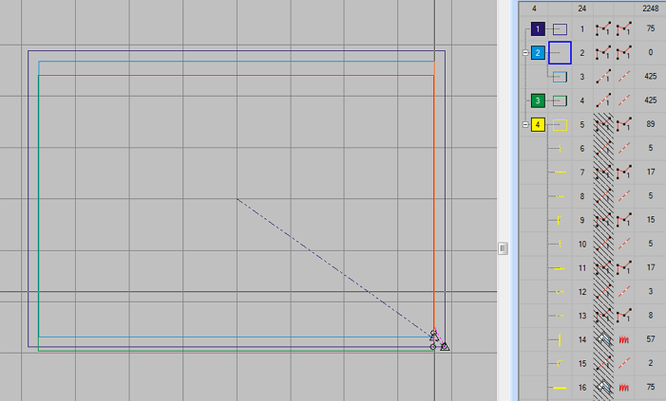Click the header object count '24'
Image resolution: width=666 pixels, height=401 pixels.
tap(582, 8)
